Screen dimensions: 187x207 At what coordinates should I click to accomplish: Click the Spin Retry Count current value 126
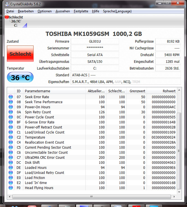(x=102, y=112)
